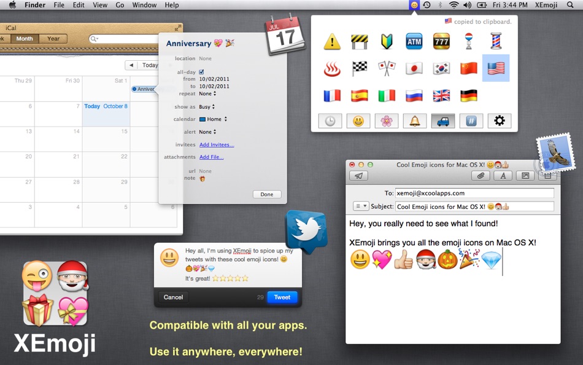583x365 pixels.
Task: Open XEmoji settings gear
Action: (500, 121)
